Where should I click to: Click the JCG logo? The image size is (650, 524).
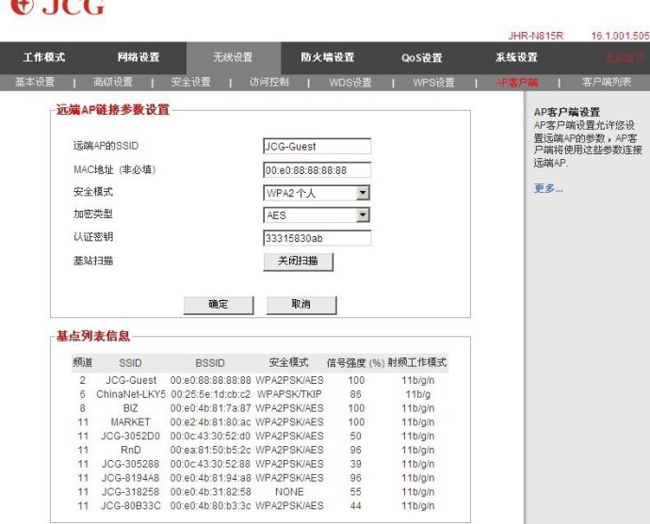[x=57, y=8]
